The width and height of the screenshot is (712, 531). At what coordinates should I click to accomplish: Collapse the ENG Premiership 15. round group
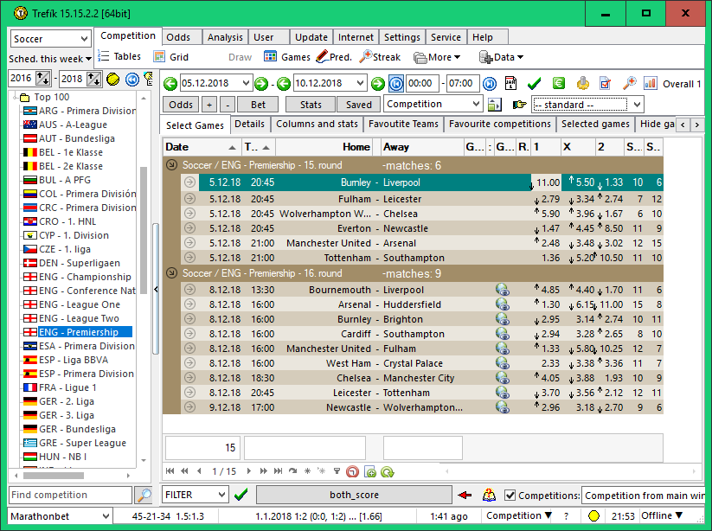coord(171,164)
